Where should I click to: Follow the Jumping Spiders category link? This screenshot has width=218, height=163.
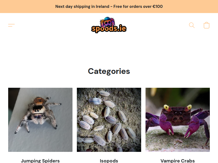pos(40,161)
